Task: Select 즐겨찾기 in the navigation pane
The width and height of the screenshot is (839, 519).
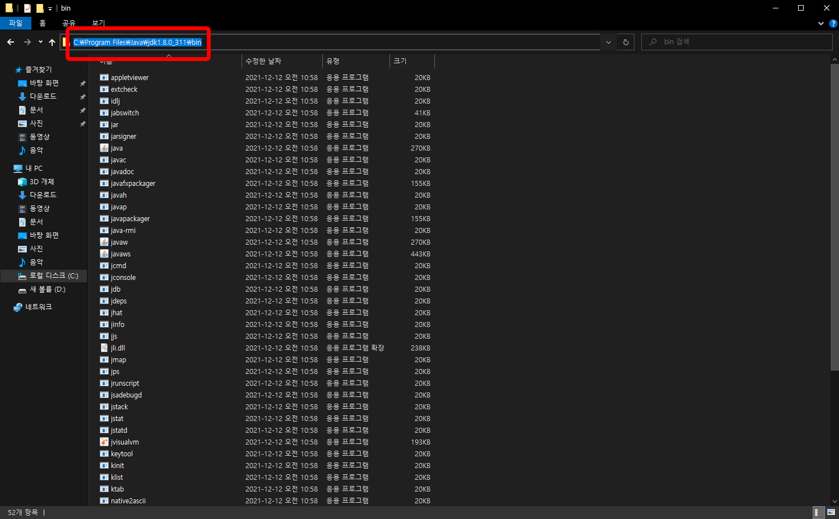Action: click(x=38, y=69)
